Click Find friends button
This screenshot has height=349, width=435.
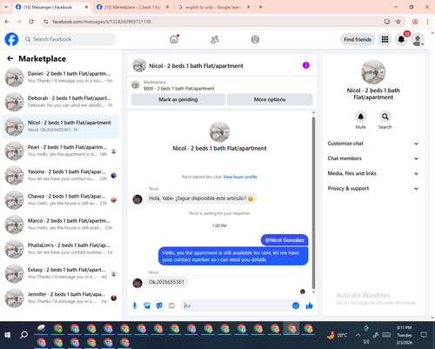tap(358, 39)
